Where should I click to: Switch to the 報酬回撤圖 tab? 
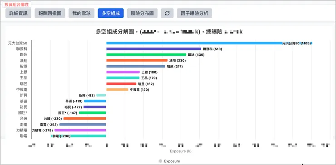50,13
